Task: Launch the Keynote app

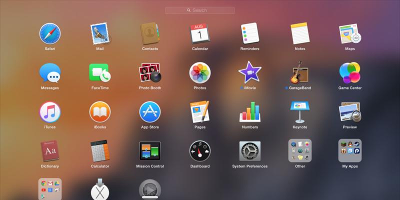Action: (300, 112)
